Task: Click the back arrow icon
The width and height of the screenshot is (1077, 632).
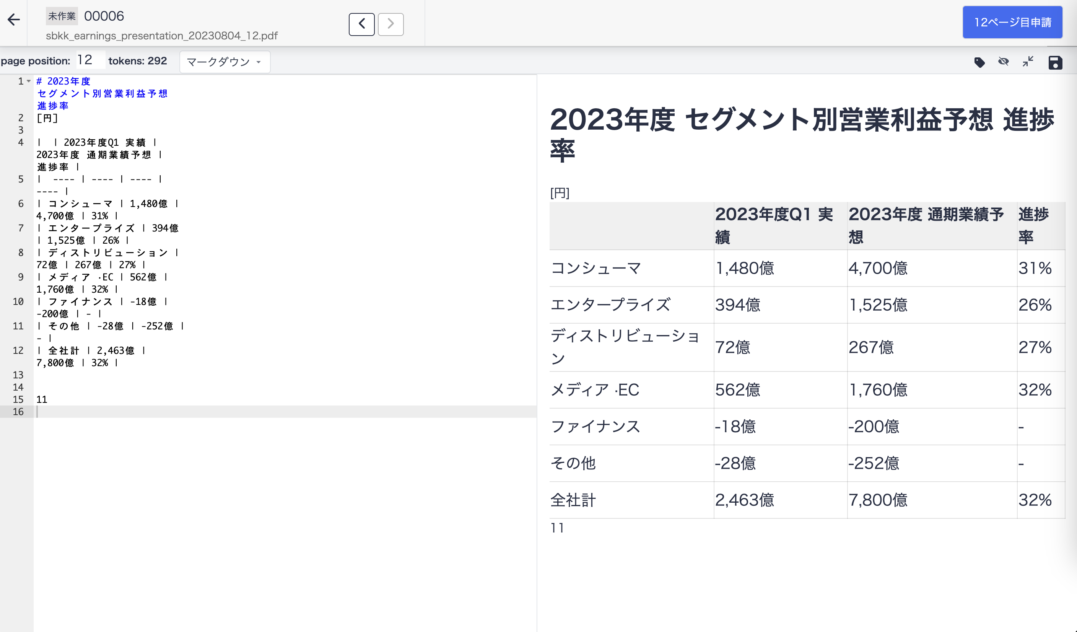Action: tap(14, 20)
